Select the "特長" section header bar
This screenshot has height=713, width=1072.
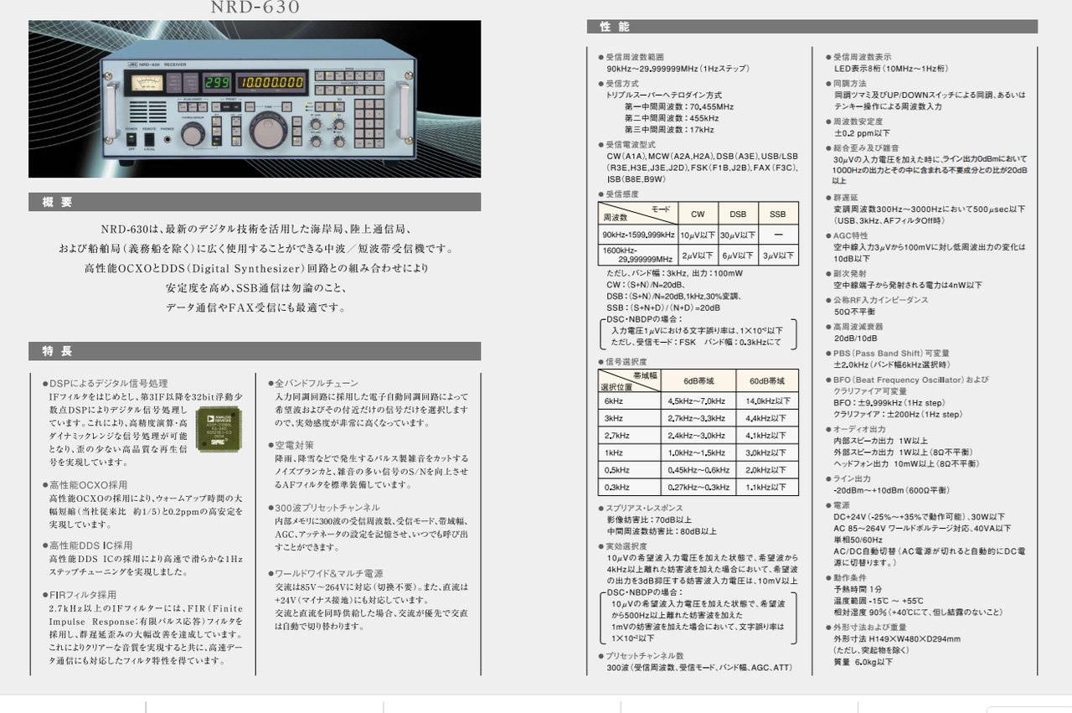click(x=255, y=351)
